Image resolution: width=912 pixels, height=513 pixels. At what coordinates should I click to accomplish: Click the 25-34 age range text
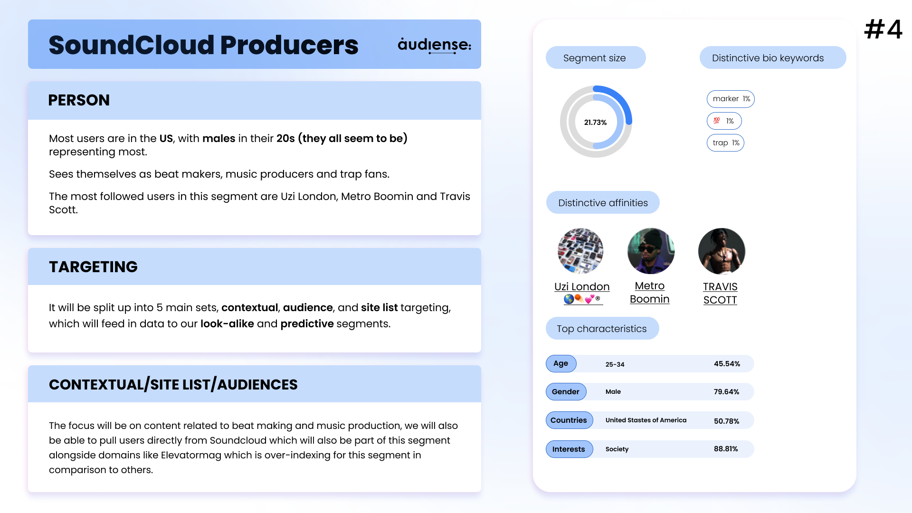[x=615, y=364]
